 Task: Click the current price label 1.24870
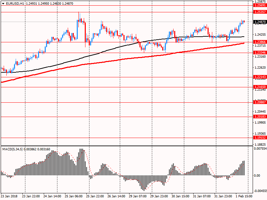point(260,22)
